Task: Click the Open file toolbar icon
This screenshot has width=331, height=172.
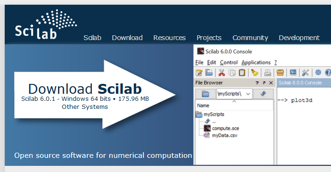Action: tap(209, 73)
